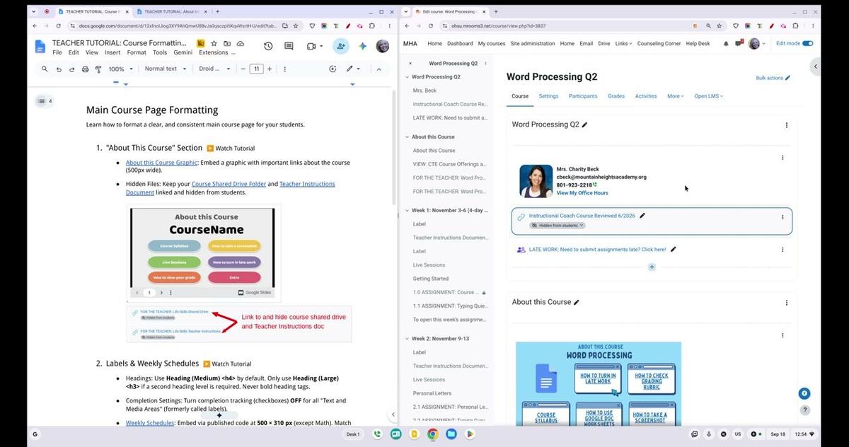
Task: Edit the Word Processing Q2 section title pencil
Action: tap(584, 124)
